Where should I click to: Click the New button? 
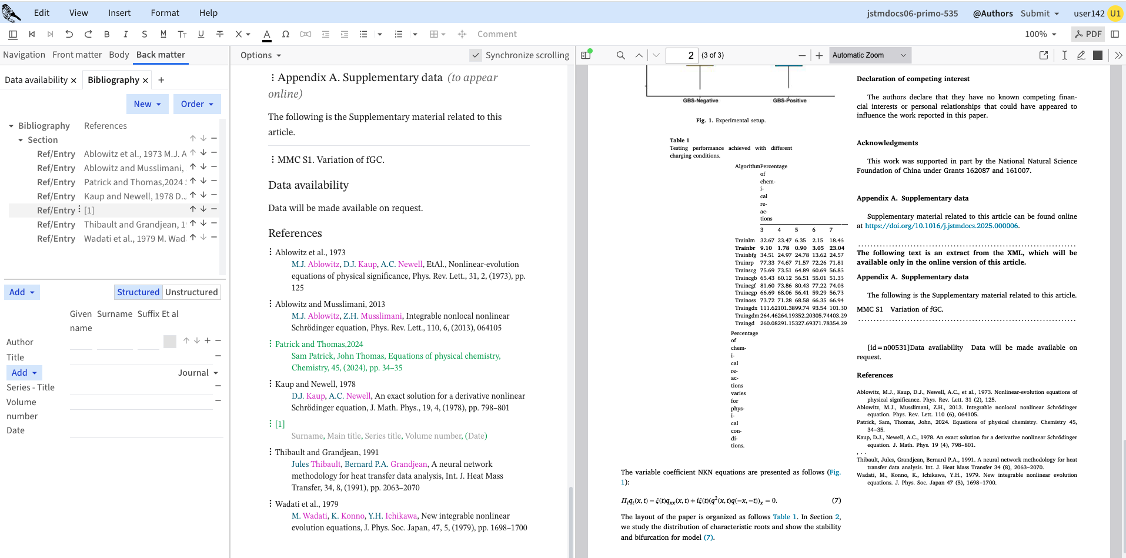pos(147,104)
